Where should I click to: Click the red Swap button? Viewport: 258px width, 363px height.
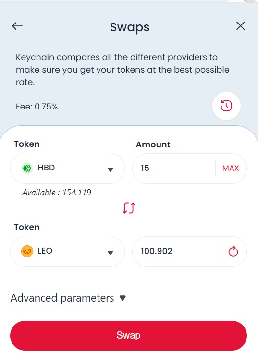click(129, 335)
